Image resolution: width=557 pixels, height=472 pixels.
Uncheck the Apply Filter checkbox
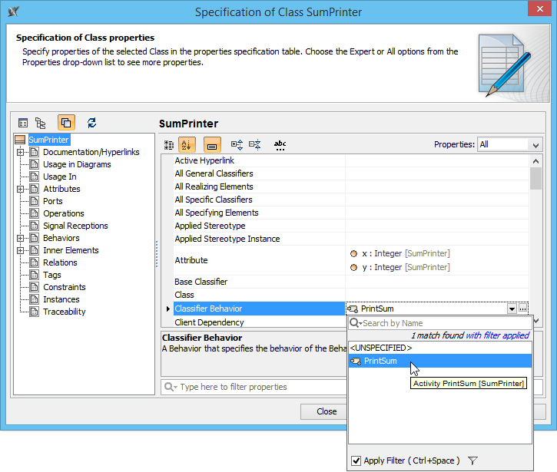pyautogui.click(x=356, y=460)
